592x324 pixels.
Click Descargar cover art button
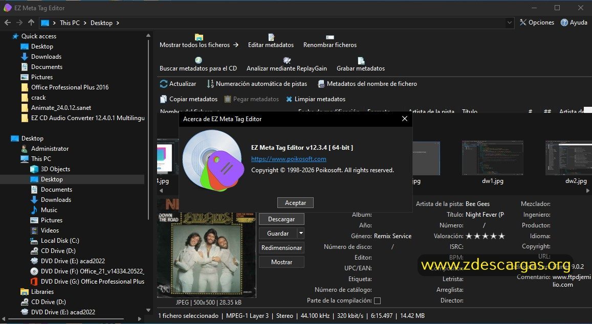pyautogui.click(x=281, y=219)
